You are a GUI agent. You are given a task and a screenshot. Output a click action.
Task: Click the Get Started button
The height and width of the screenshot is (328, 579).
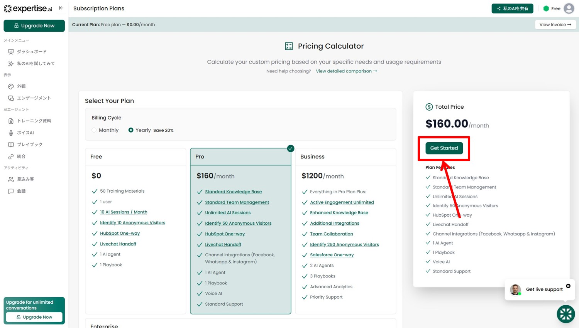(x=444, y=148)
